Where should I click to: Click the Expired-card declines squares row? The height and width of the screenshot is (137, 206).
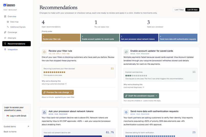point(136,76)
